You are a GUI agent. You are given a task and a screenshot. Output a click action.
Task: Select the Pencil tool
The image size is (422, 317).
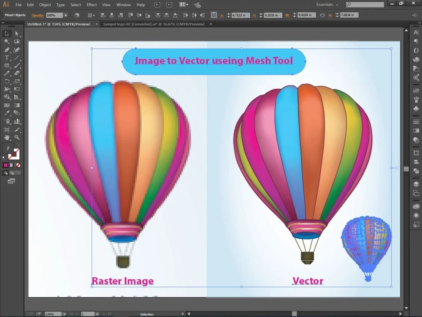coord(7,73)
